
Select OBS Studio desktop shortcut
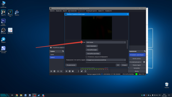tap(3, 31)
